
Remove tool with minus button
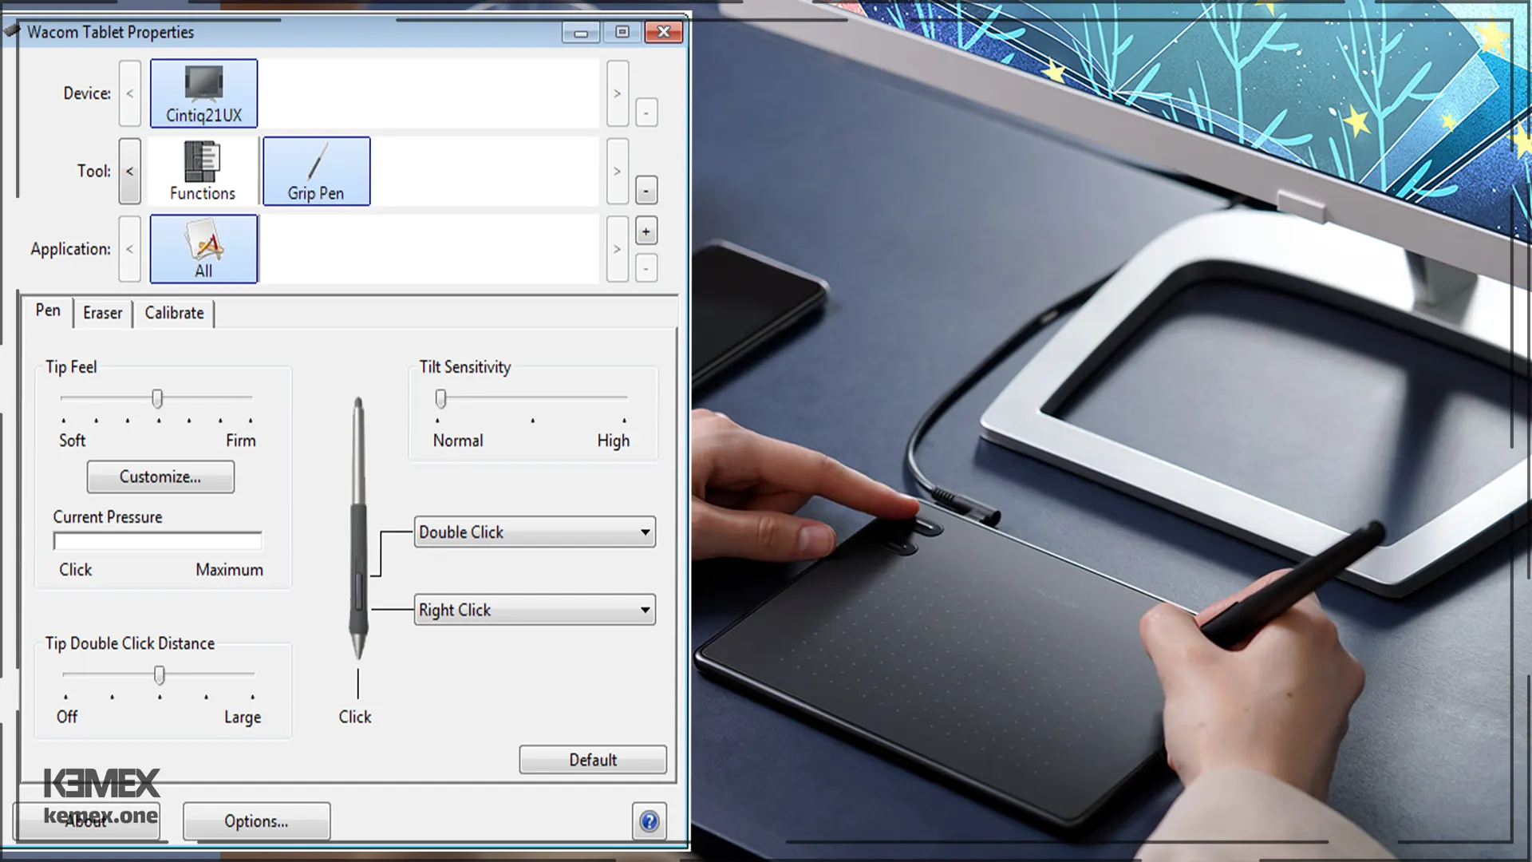click(x=646, y=191)
